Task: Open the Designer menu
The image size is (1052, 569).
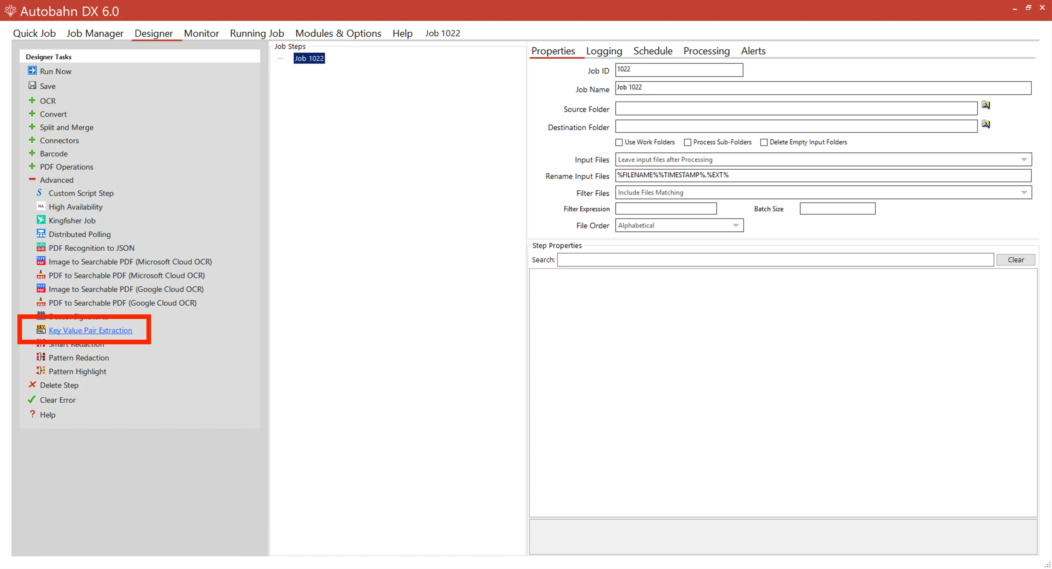Action: click(153, 33)
